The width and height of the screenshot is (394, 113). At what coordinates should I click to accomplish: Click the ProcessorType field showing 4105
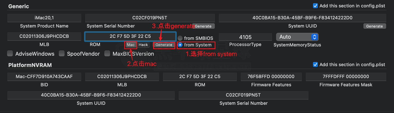click(x=245, y=37)
